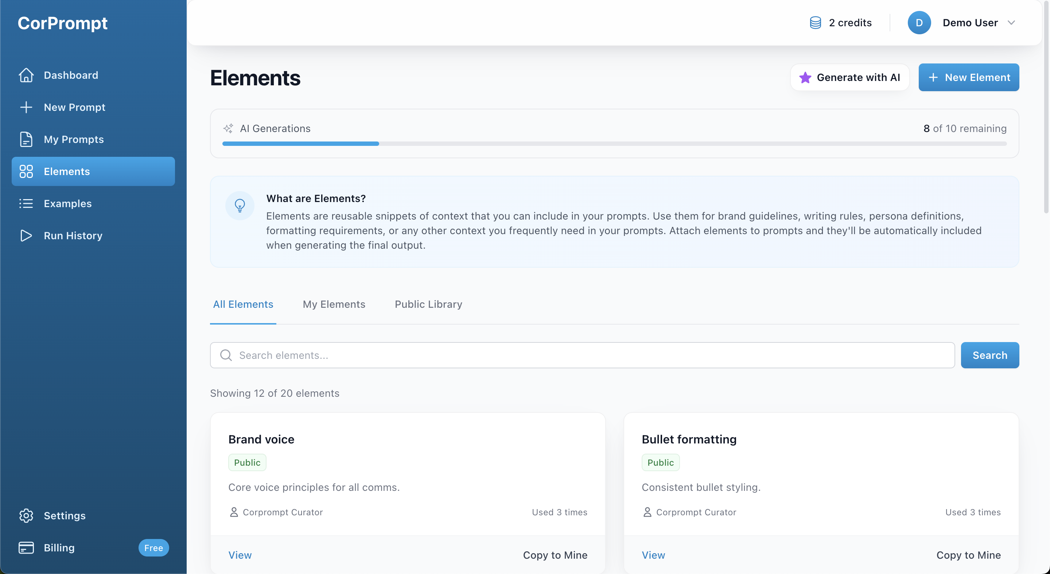Click the Dashboard home icon
1050x574 pixels.
tap(26, 75)
